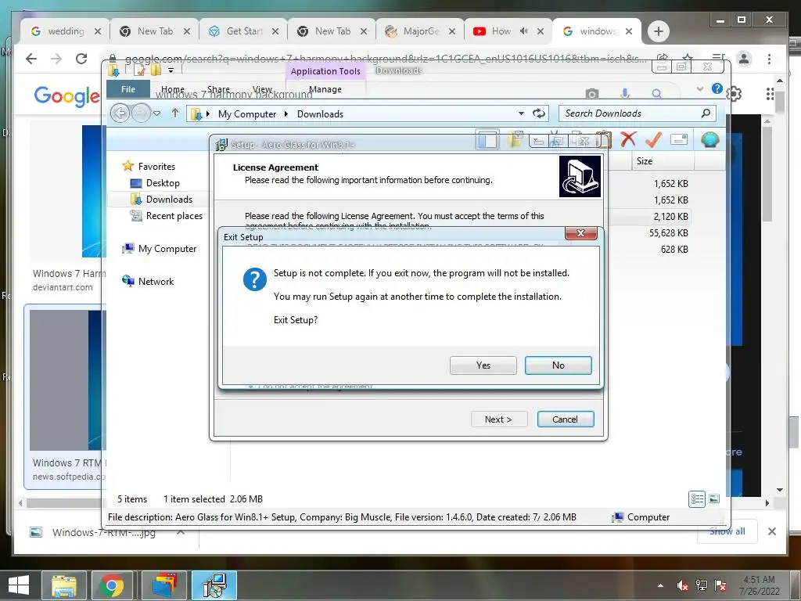801x601 pixels.
Task: Click the question mark icon in Exit Setup
Action: click(x=254, y=279)
